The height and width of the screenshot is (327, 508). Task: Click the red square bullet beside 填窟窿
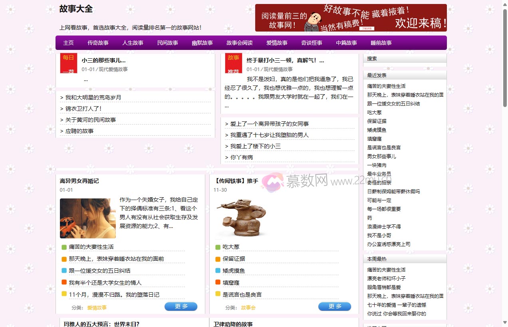click(218, 282)
